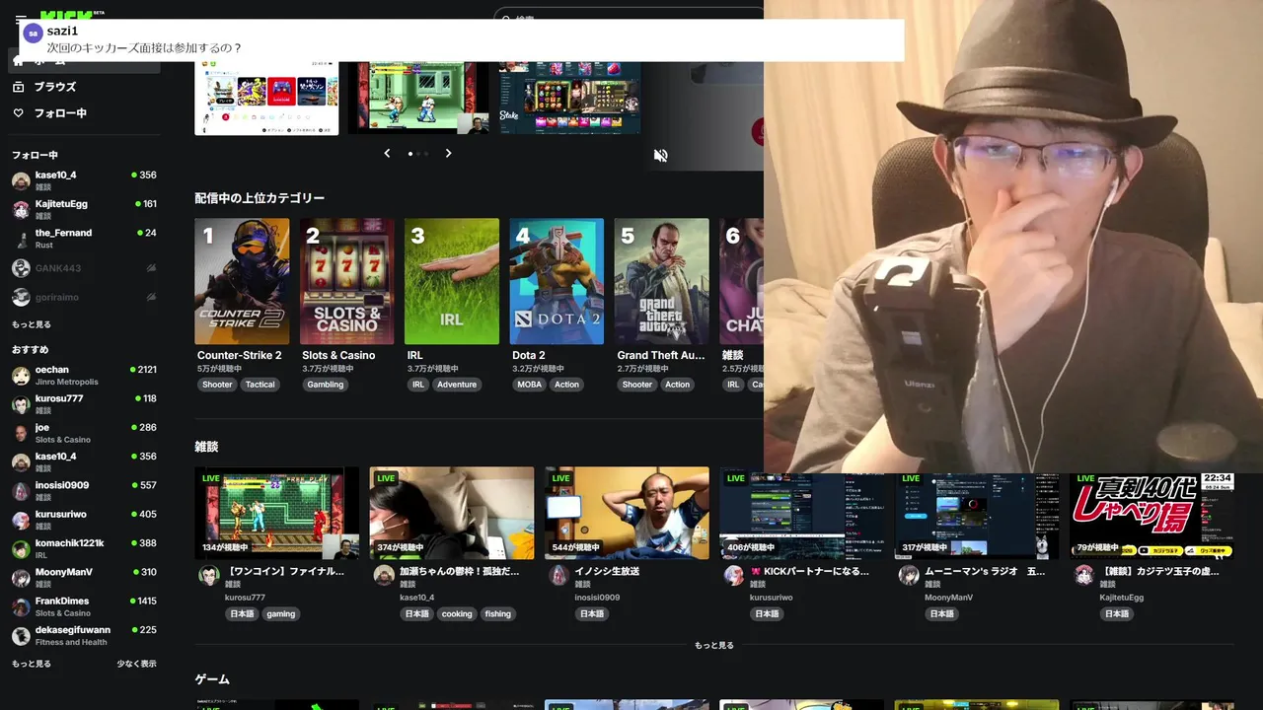
Task: Open Slots & Casino category cover
Action: [x=346, y=281]
